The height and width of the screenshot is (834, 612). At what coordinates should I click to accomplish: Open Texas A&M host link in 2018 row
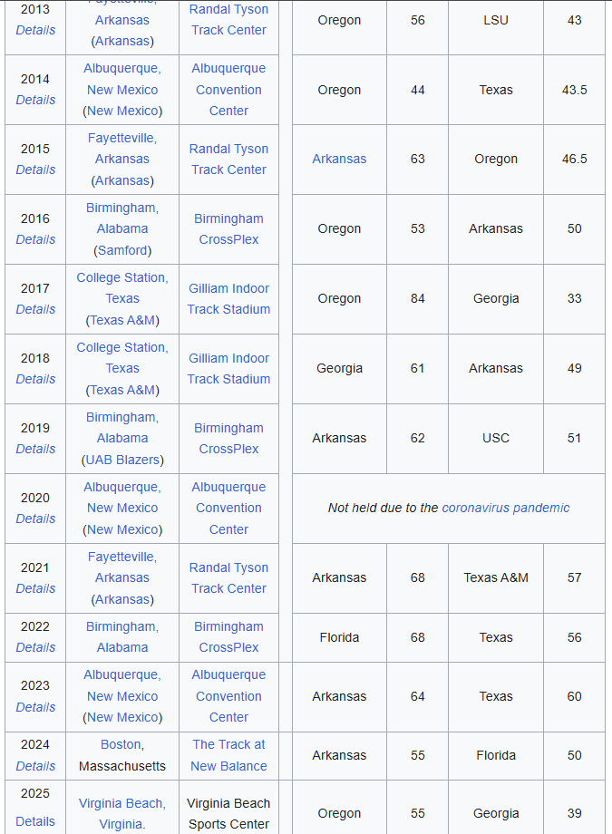tap(122, 390)
